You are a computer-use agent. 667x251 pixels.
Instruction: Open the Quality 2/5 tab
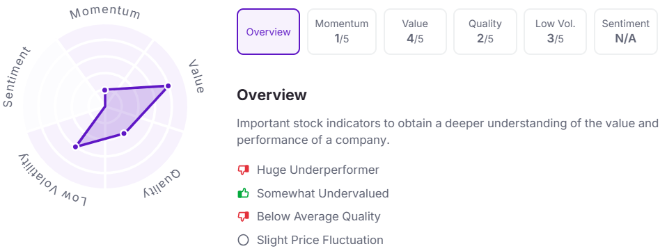tap(485, 32)
